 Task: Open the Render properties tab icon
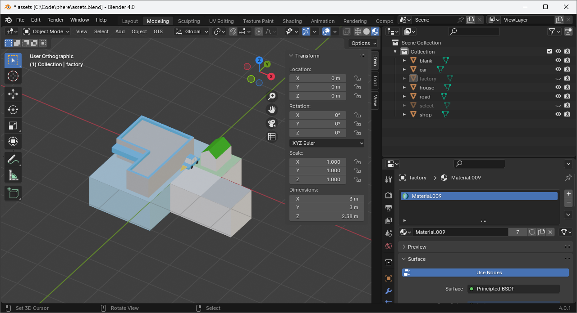pyautogui.click(x=389, y=195)
